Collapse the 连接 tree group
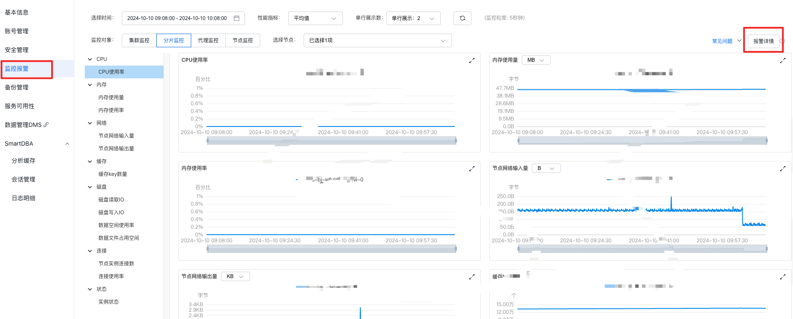 click(x=90, y=251)
